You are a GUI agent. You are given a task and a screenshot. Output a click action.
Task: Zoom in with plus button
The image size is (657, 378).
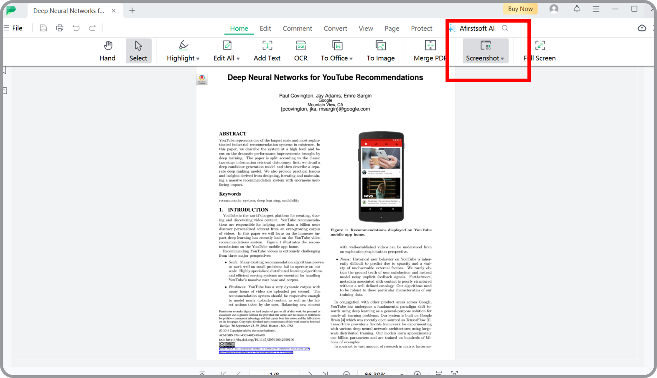[417, 374]
